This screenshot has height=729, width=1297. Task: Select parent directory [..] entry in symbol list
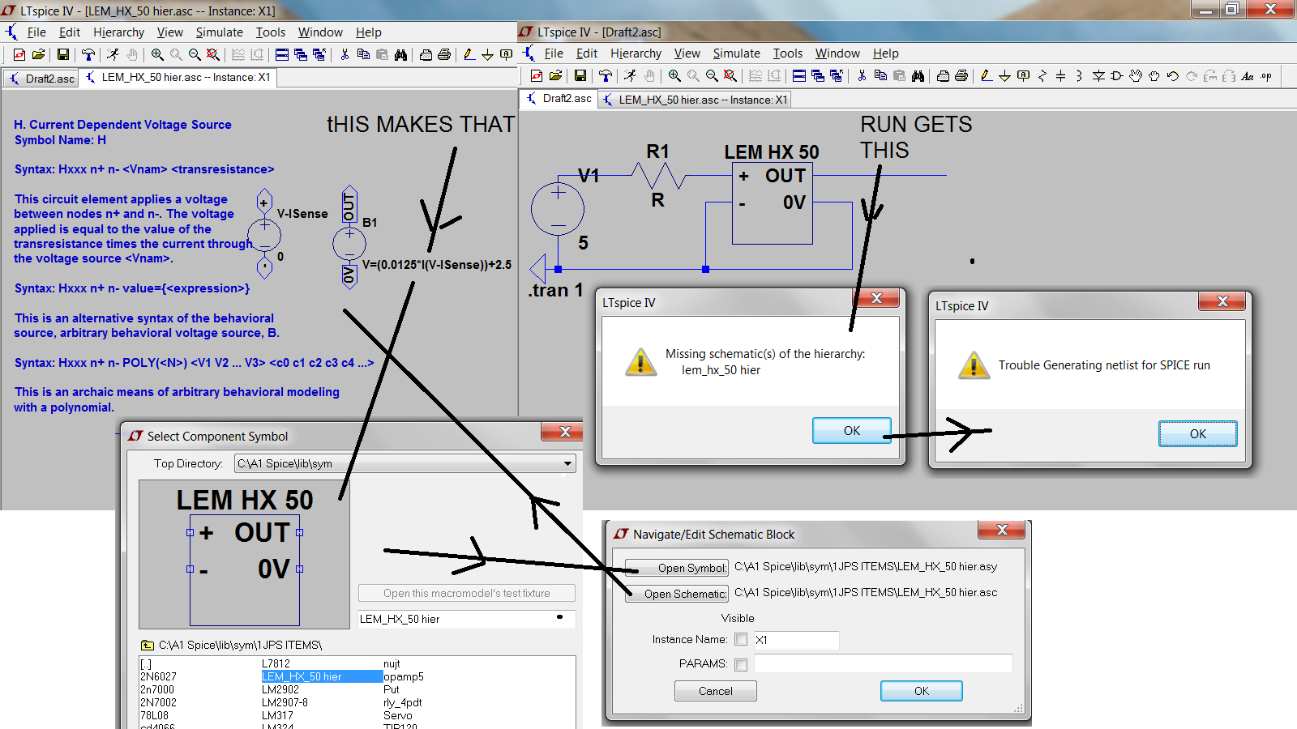[x=146, y=663]
